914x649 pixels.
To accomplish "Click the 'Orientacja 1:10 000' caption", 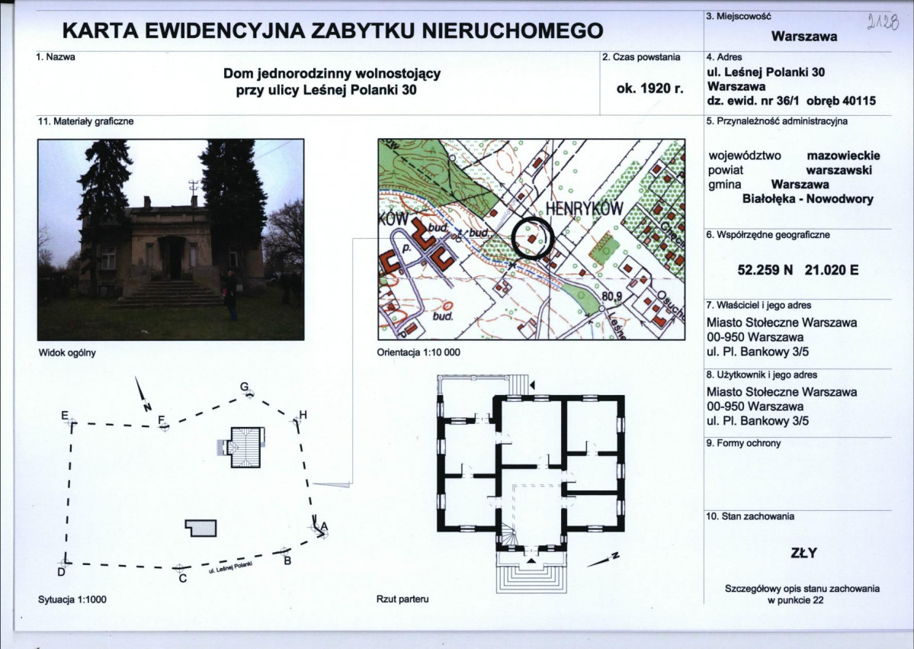I will pyautogui.click(x=419, y=353).
